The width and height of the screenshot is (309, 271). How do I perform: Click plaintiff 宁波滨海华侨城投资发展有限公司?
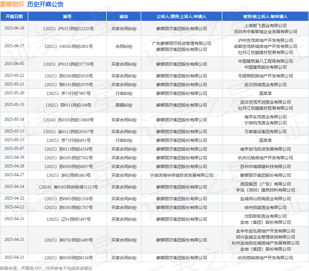click(x=181, y=176)
